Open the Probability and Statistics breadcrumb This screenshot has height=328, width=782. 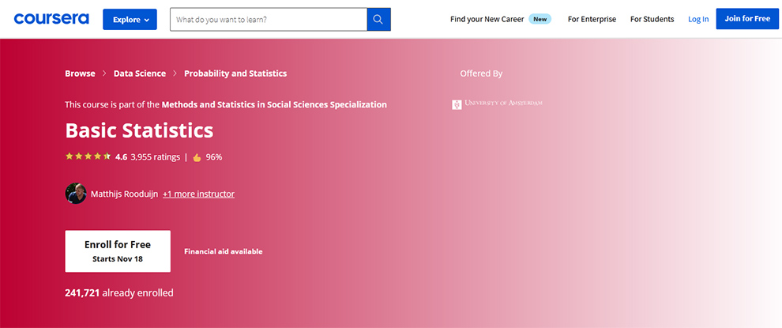coord(235,74)
